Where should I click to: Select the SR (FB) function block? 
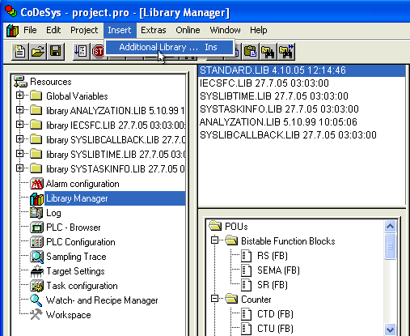click(273, 285)
